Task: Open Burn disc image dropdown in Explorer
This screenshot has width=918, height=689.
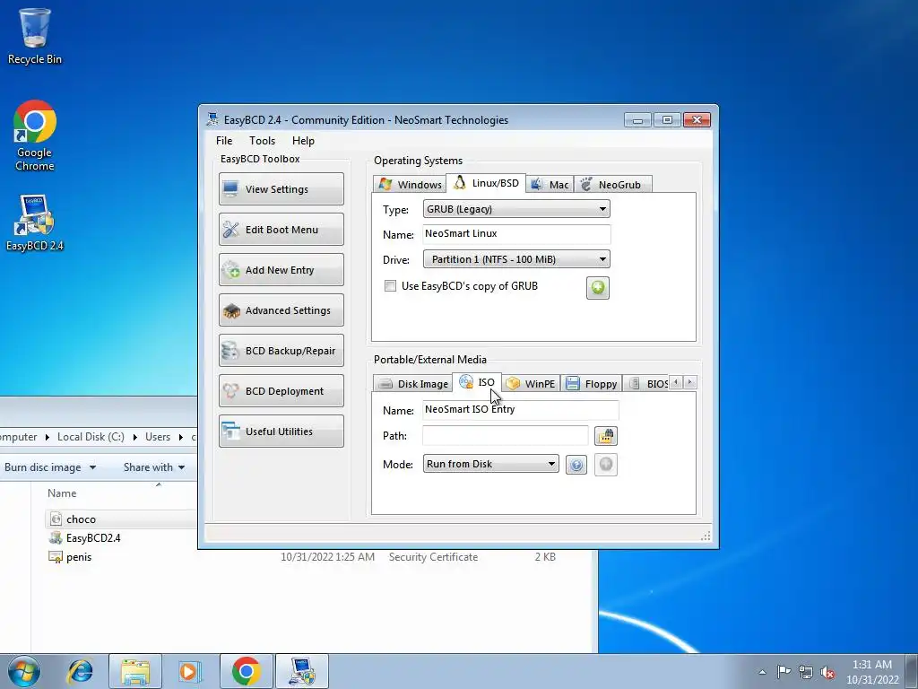Action: coord(50,467)
